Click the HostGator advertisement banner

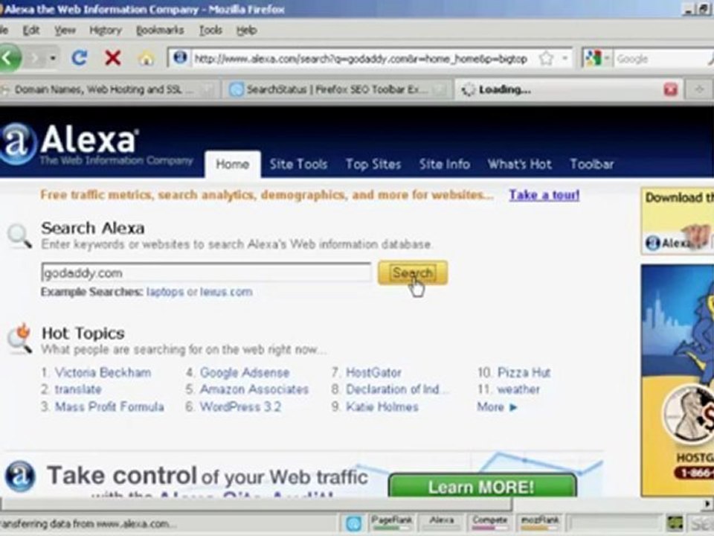(677, 380)
